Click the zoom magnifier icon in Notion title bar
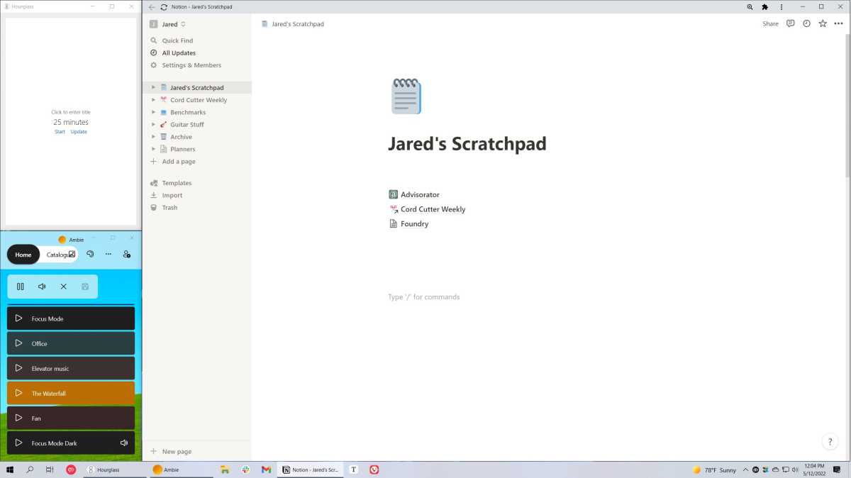The width and height of the screenshot is (851, 478). pyautogui.click(x=750, y=7)
